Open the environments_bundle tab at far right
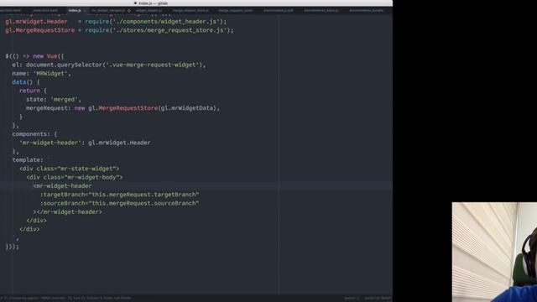Image resolution: width=537 pixels, height=302 pixels. [x=366, y=11]
